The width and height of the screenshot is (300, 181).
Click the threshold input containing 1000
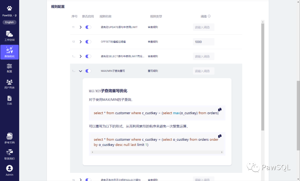point(204,42)
